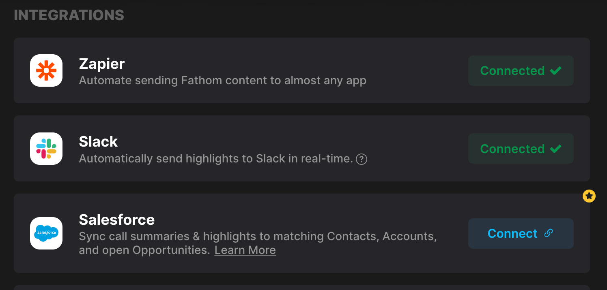Viewport: 607px width, 290px height.
Task: Click the chain link icon beside Connect
Action: coord(549,233)
